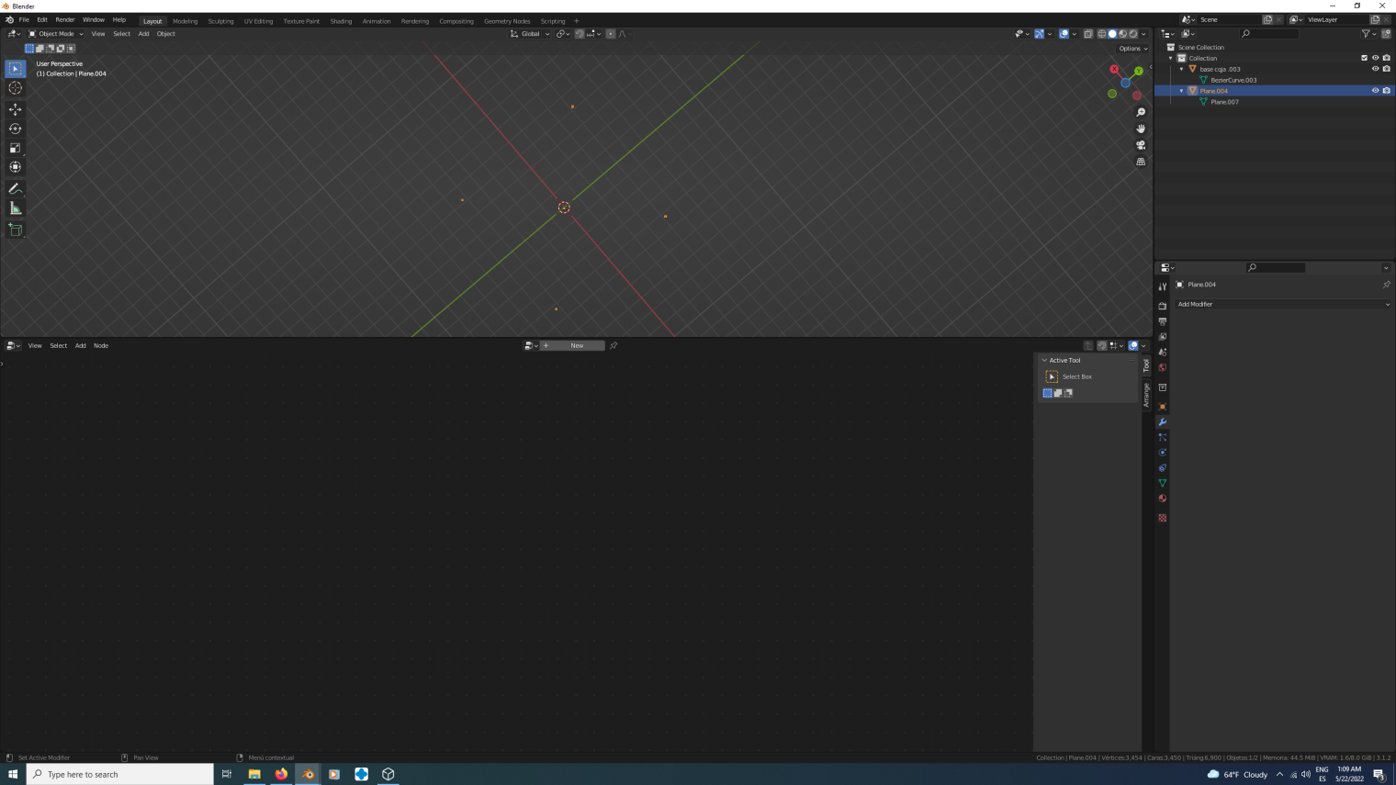Toggle the camera view icon
The image size is (1396, 785).
pyautogui.click(x=1141, y=145)
